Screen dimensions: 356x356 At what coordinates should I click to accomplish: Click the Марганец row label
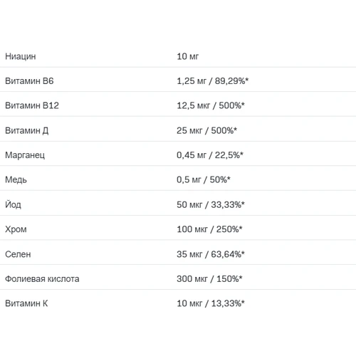[25, 155]
